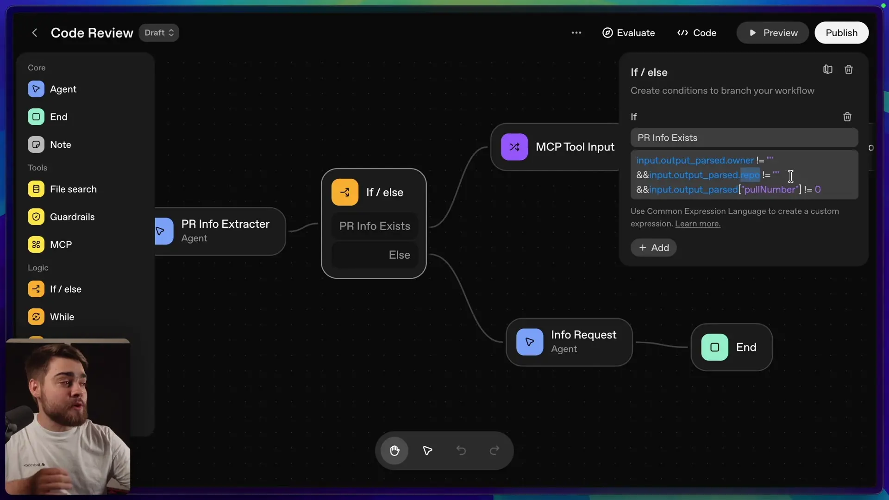Image resolution: width=889 pixels, height=500 pixels.
Task: Select the File search tool icon
Action: click(36, 189)
